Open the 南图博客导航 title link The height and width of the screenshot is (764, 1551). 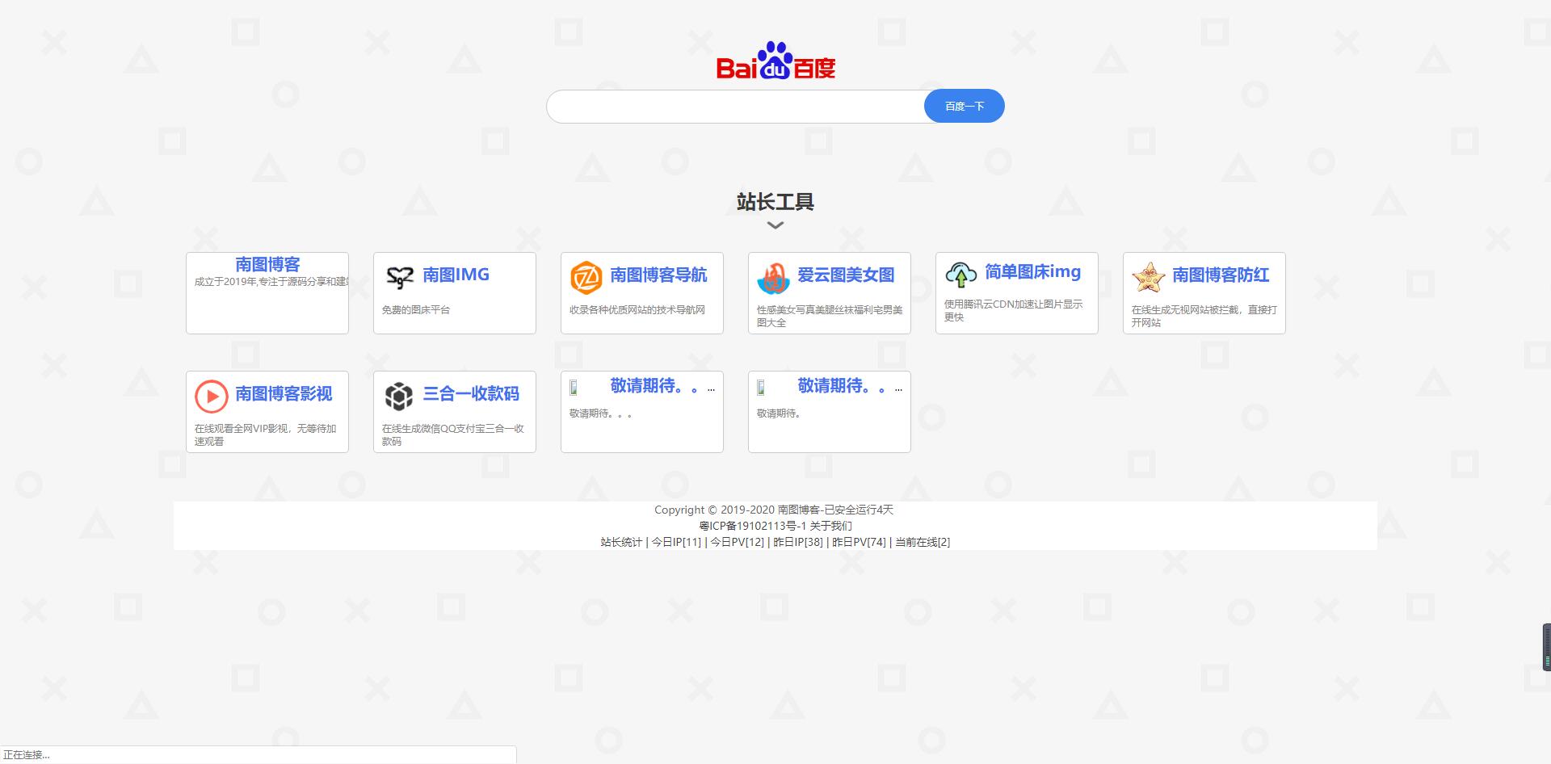(x=658, y=275)
